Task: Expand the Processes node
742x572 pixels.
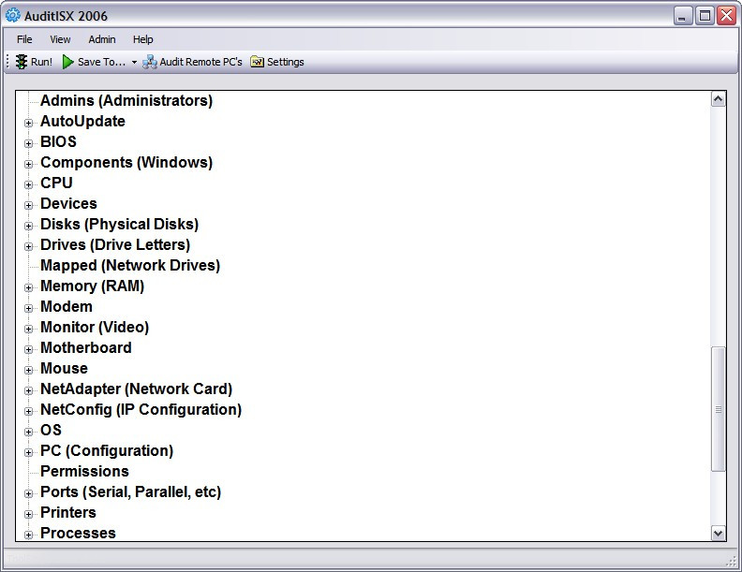Action: coord(28,535)
